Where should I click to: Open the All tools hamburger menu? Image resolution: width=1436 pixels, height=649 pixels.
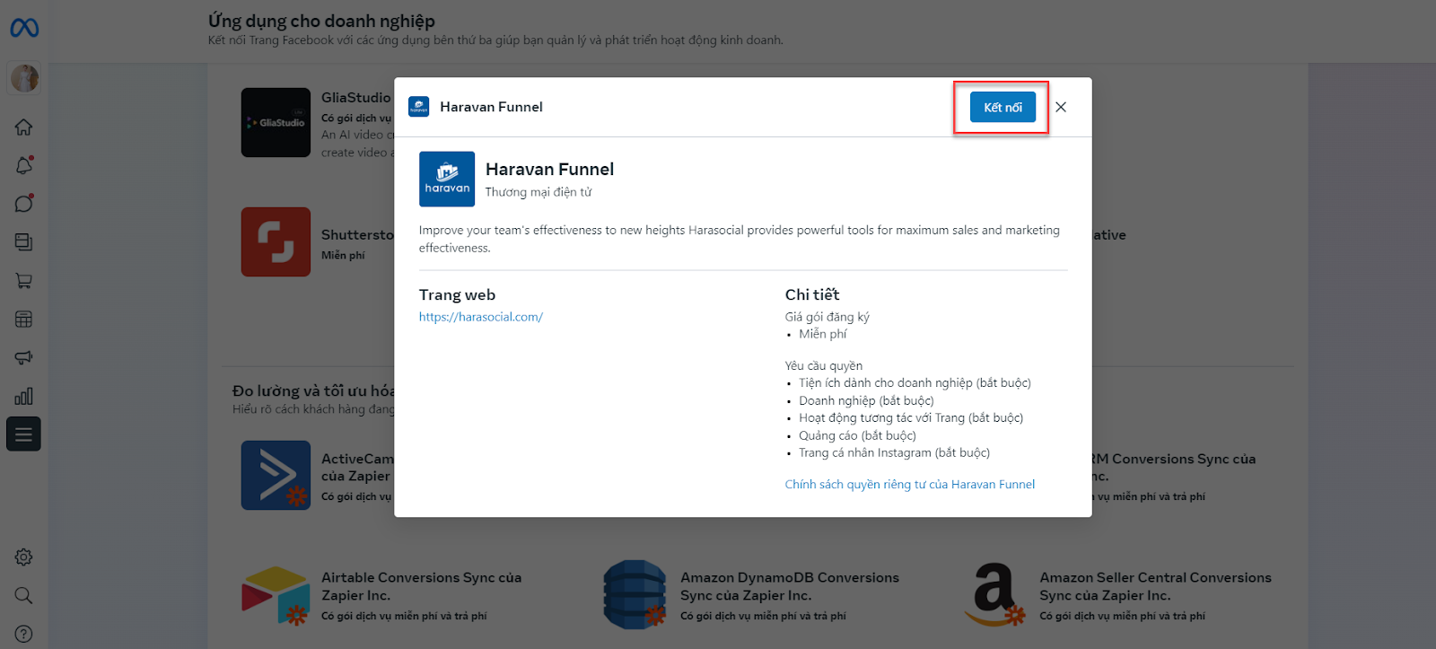[24, 434]
